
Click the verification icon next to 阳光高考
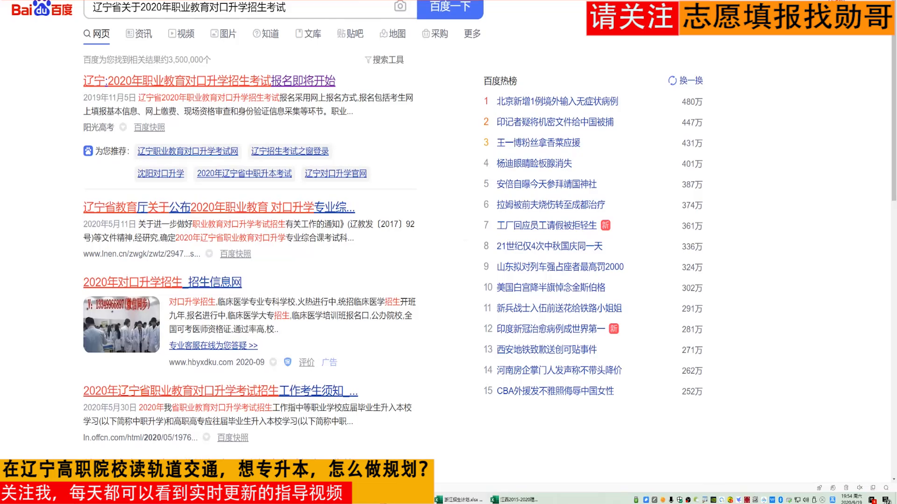123,127
